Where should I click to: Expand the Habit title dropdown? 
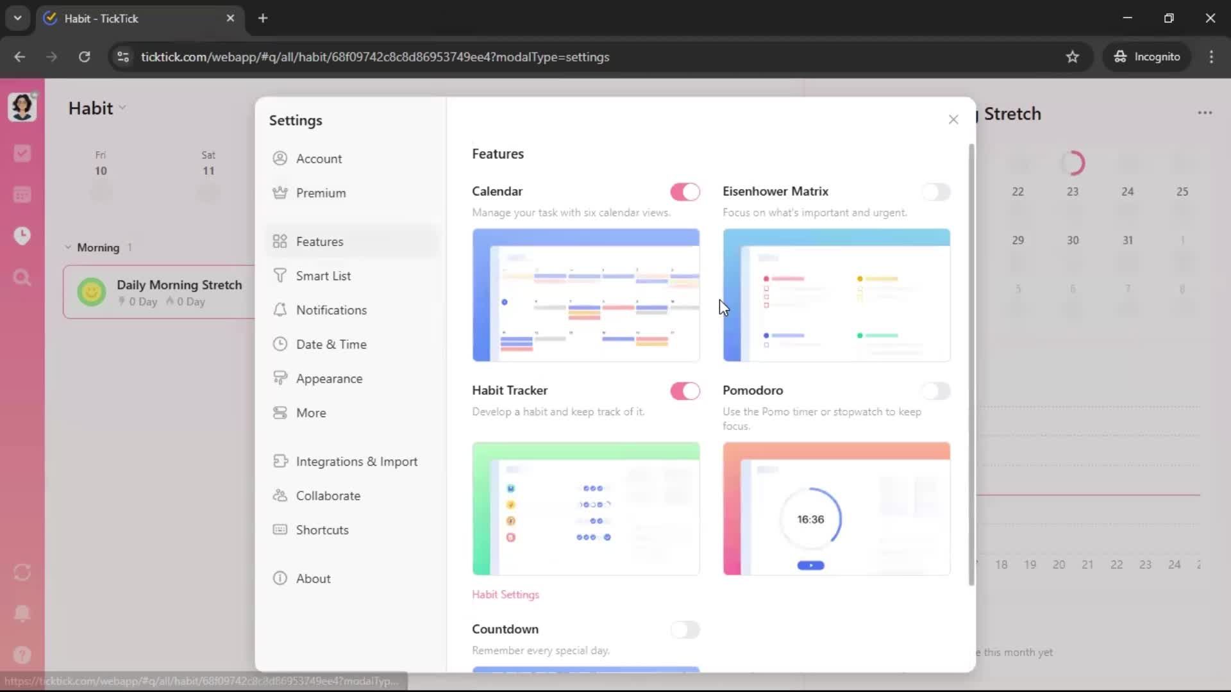(x=122, y=108)
